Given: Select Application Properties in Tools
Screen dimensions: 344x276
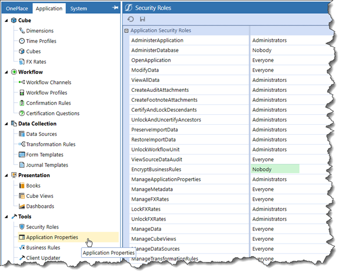Looking at the screenshot, I should coord(52,238).
